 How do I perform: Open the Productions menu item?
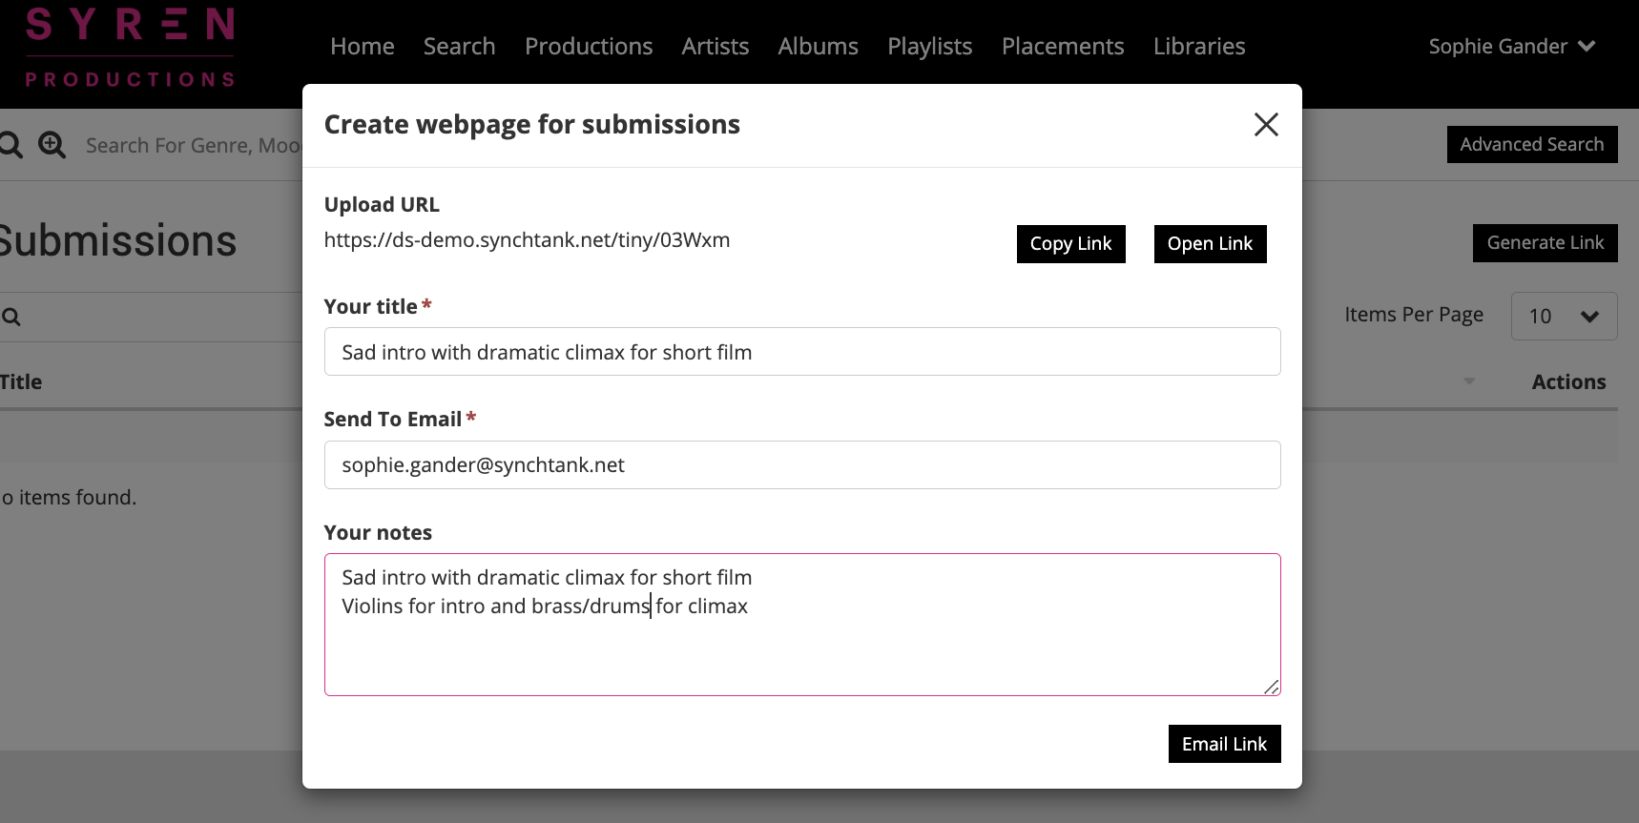click(x=588, y=47)
